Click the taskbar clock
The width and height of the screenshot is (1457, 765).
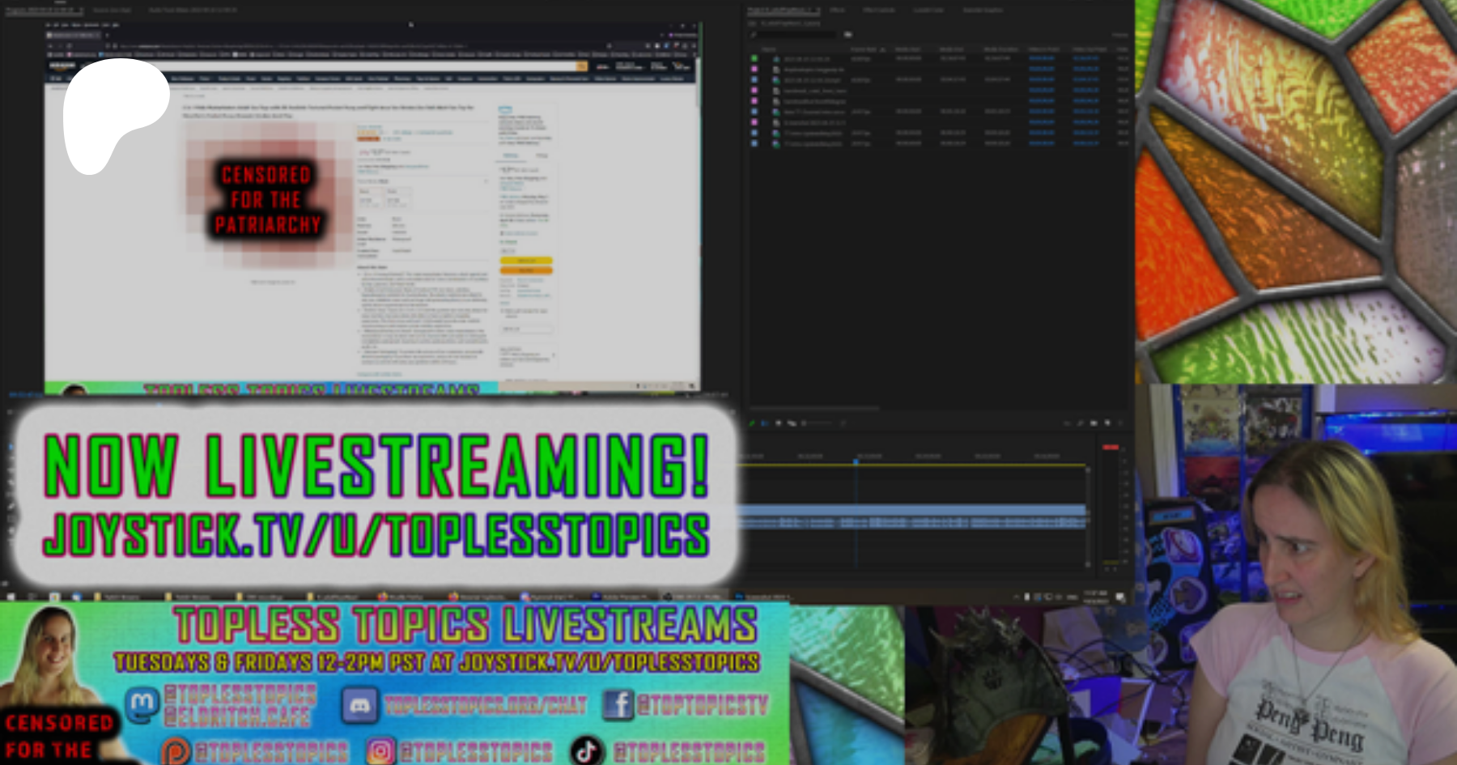point(1096,597)
